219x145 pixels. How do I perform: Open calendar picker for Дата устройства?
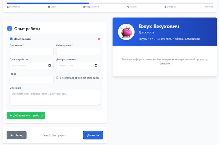point(49,66)
